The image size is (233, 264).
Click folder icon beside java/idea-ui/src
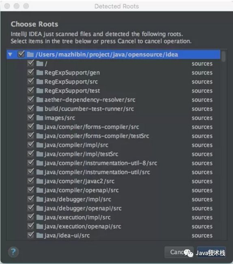(x=40, y=236)
